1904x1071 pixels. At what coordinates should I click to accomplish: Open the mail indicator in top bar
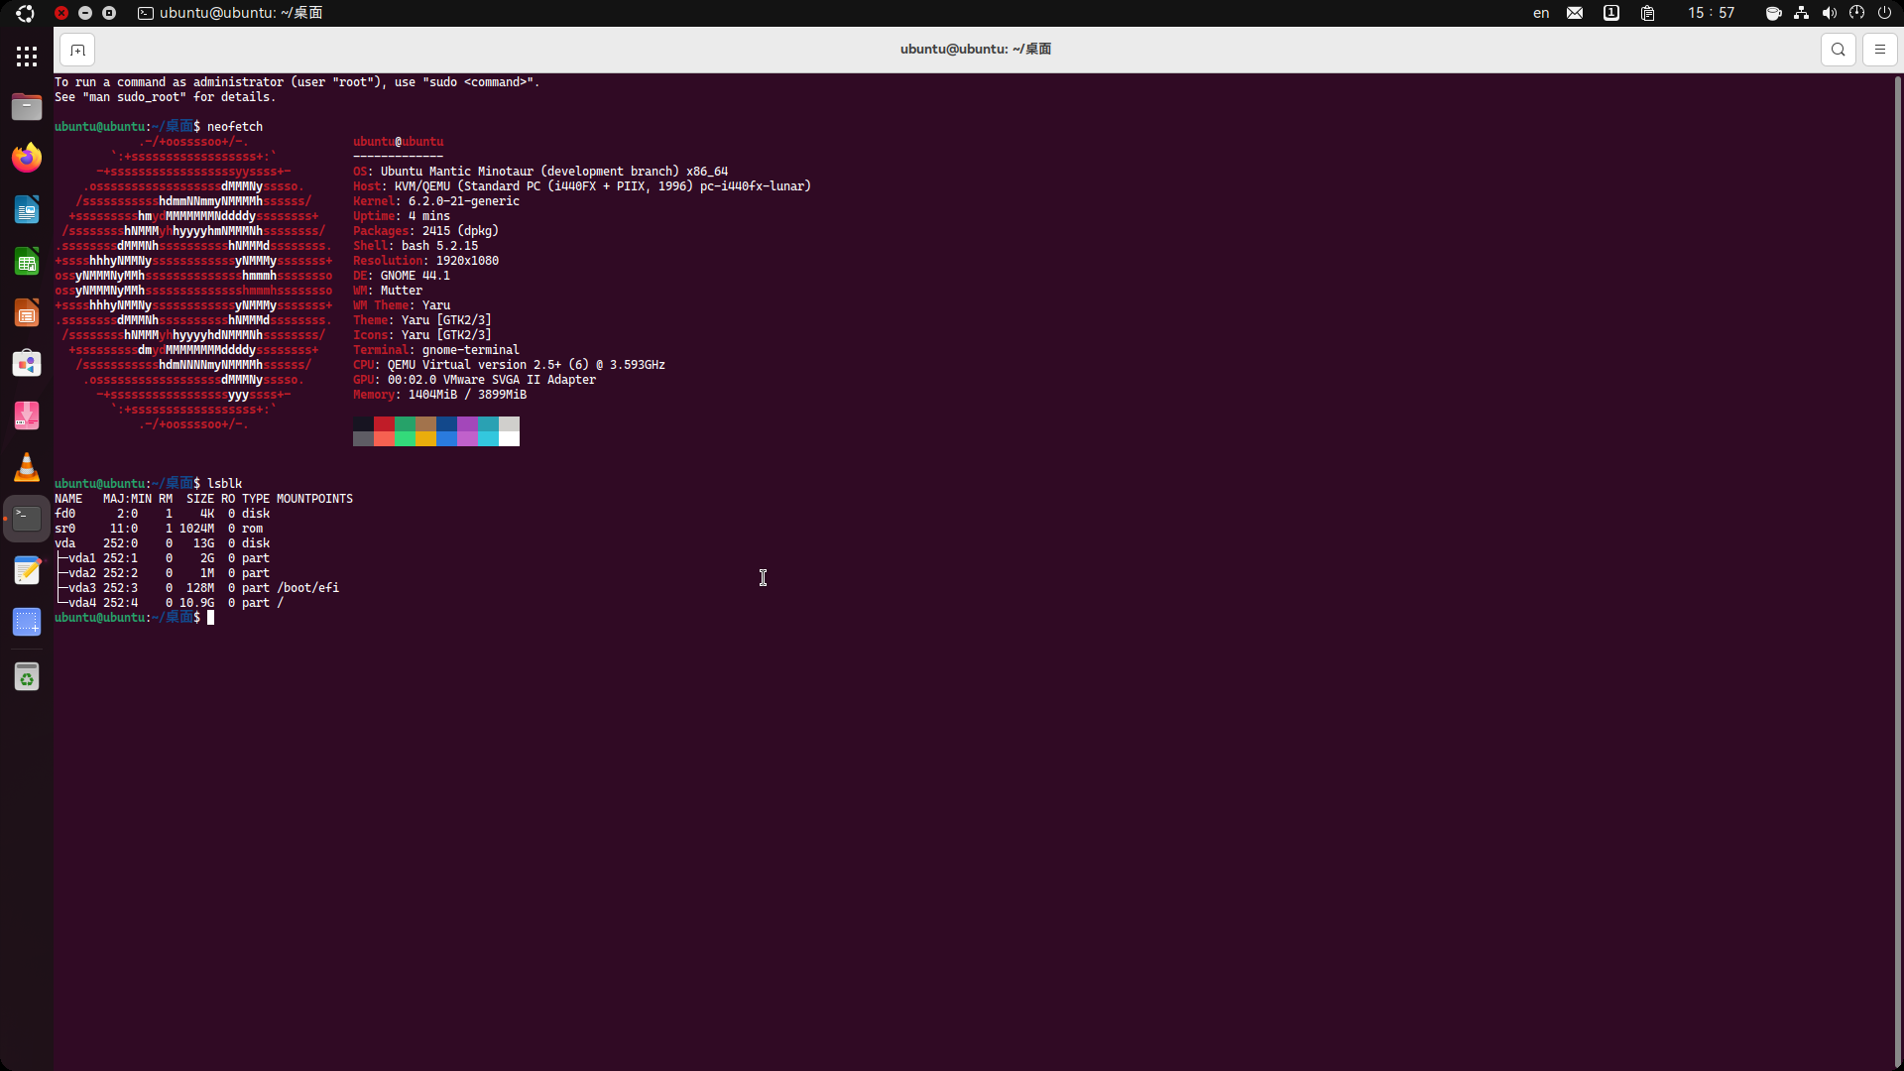click(x=1575, y=13)
